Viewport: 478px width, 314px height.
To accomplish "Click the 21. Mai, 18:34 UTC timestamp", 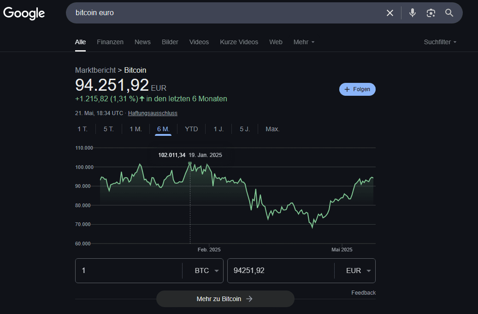I will 99,113.
